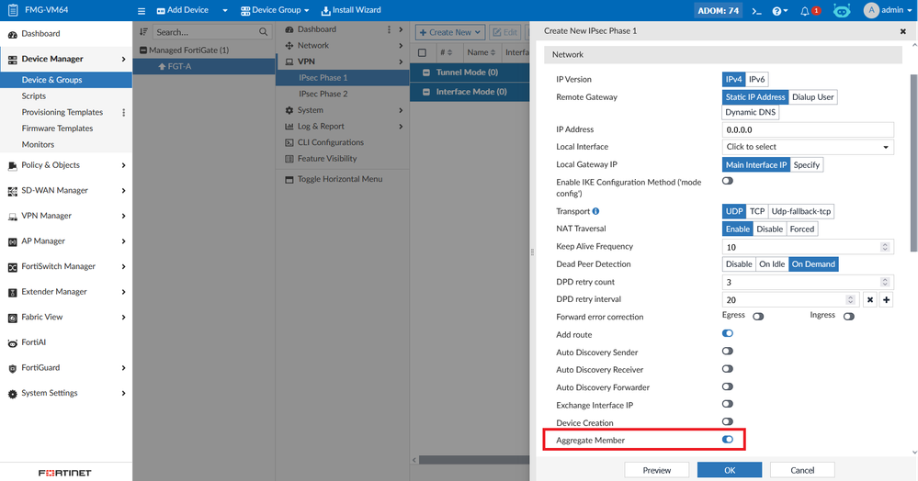Viewport: 918px width, 481px height.
Task: Set Transport to TCP
Action: [757, 211]
